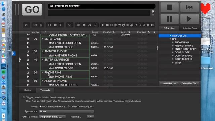Click the empty notes field under cue name

pos(99,13)
